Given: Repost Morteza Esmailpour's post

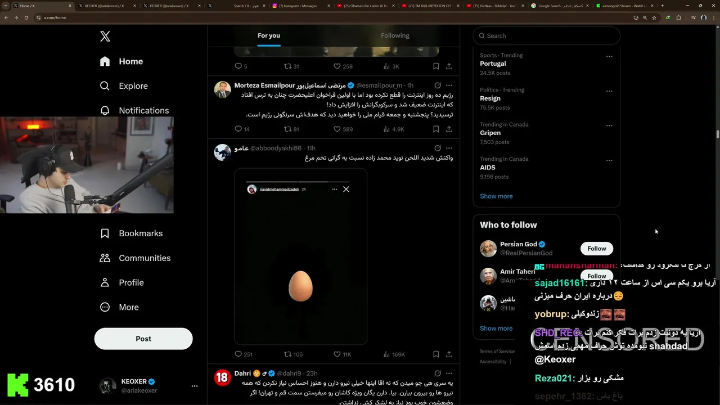Looking at the screenshot, I should point(291,129).
